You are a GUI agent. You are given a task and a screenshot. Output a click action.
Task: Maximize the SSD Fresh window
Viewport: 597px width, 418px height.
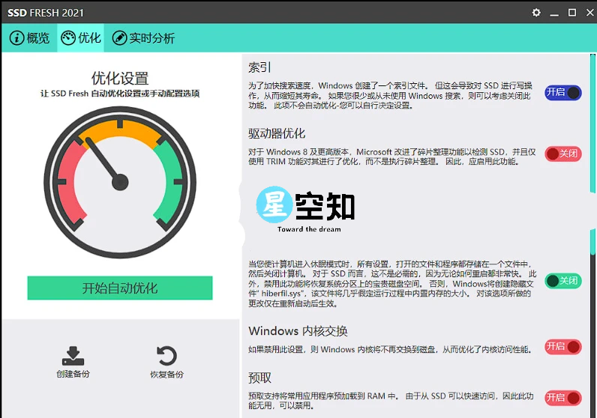(x=571, y=13)
